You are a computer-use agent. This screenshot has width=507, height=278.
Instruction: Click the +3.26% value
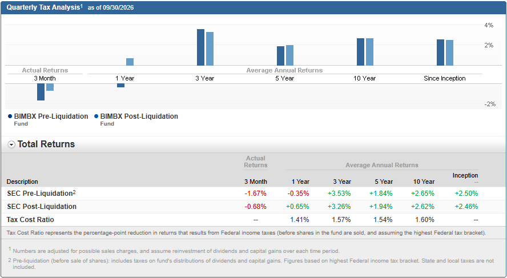point(339,207)
